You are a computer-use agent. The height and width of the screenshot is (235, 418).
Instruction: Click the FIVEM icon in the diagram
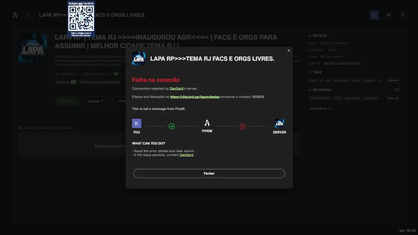[x=207, y=123]
